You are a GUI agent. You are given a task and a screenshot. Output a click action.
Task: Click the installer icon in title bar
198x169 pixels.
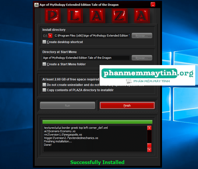point(37,5)
